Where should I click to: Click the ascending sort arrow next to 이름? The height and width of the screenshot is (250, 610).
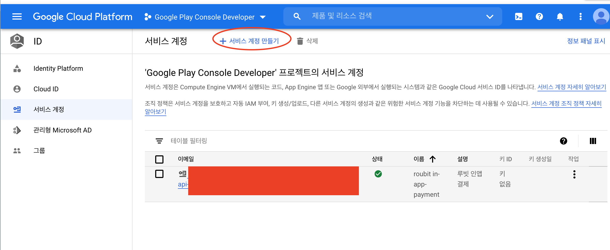pyautogui.click(x=433, y=159)
